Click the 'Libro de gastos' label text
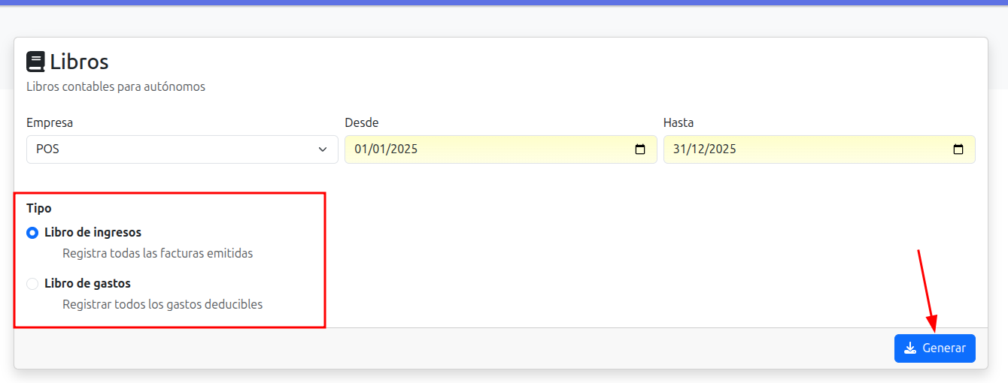Screen dimensions: 1008x383 pos(87,284)
